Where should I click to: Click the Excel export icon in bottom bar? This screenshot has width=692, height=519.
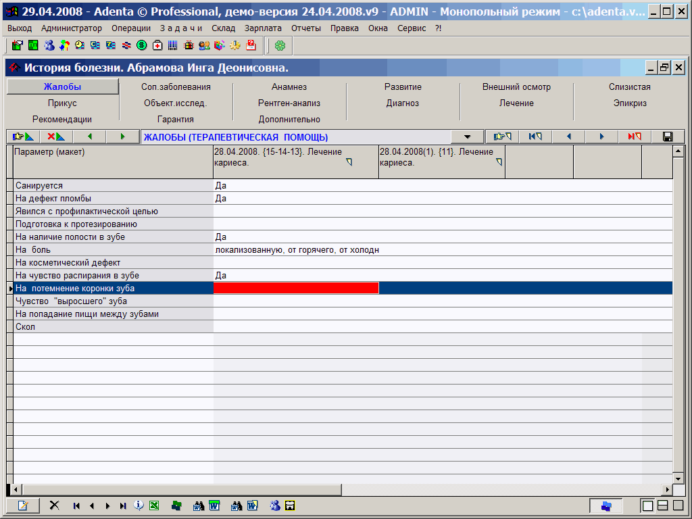coord(154,505)
